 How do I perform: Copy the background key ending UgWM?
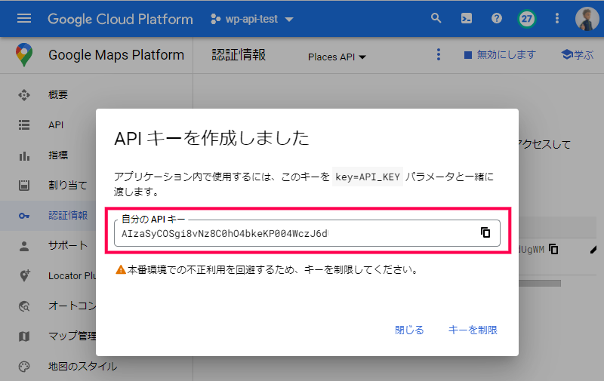(553, 250)
